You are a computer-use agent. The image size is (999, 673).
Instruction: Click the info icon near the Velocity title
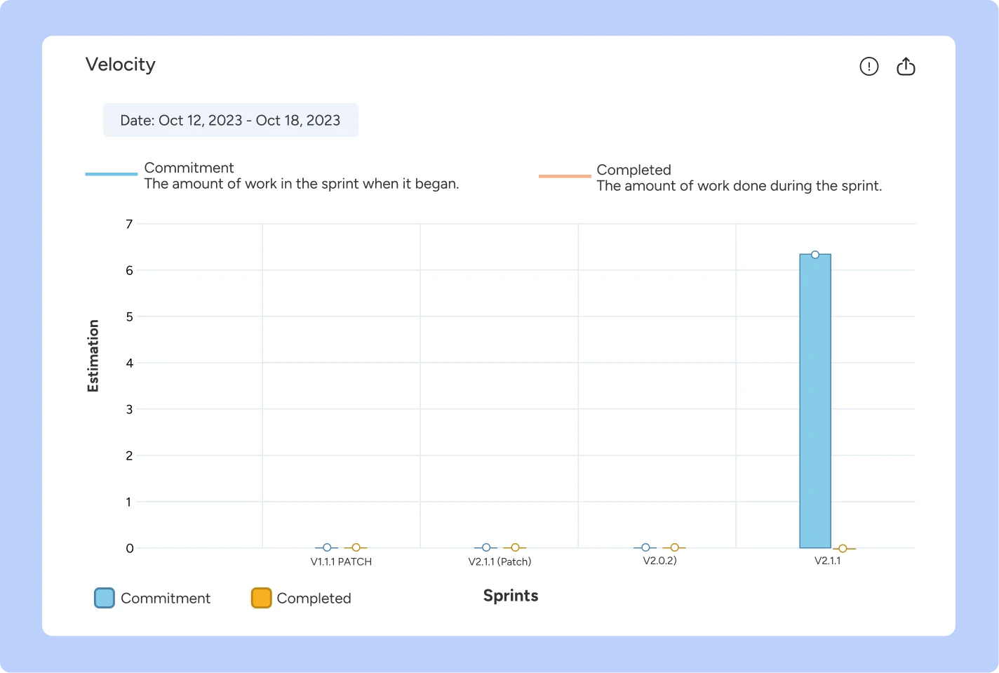(869, 66)
